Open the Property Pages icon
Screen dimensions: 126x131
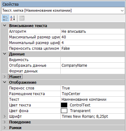point(22,18)
